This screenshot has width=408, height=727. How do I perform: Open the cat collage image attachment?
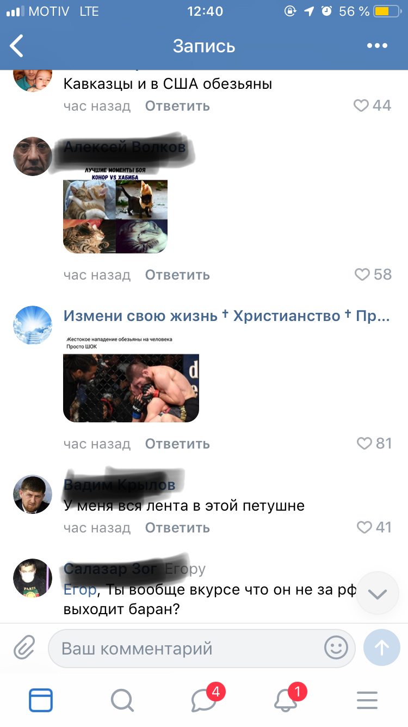(115, 210)
